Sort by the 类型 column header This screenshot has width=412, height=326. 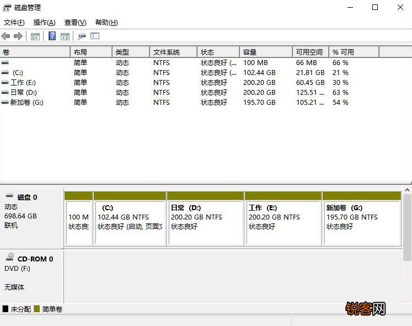[131, 52]
